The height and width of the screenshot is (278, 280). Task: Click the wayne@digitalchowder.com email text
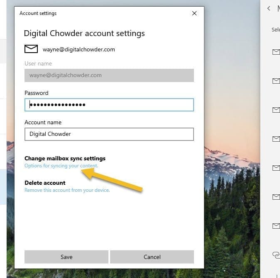79,49
